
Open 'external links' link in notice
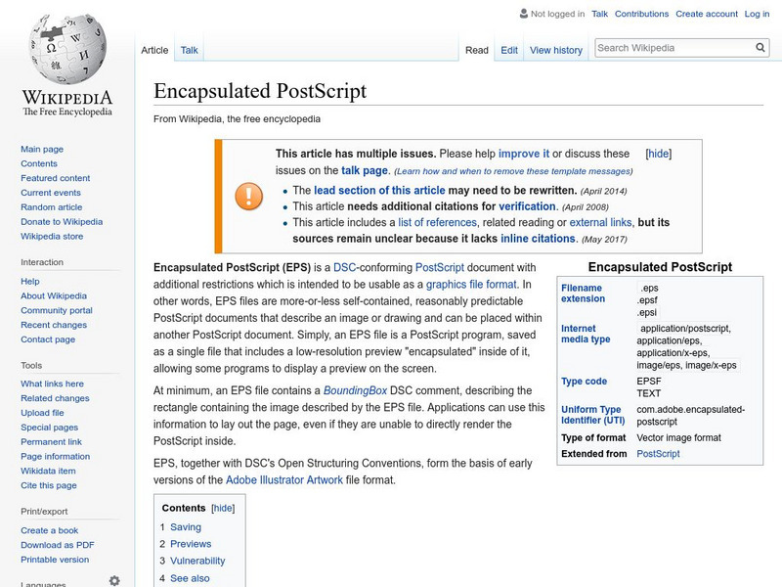[600, 222]
